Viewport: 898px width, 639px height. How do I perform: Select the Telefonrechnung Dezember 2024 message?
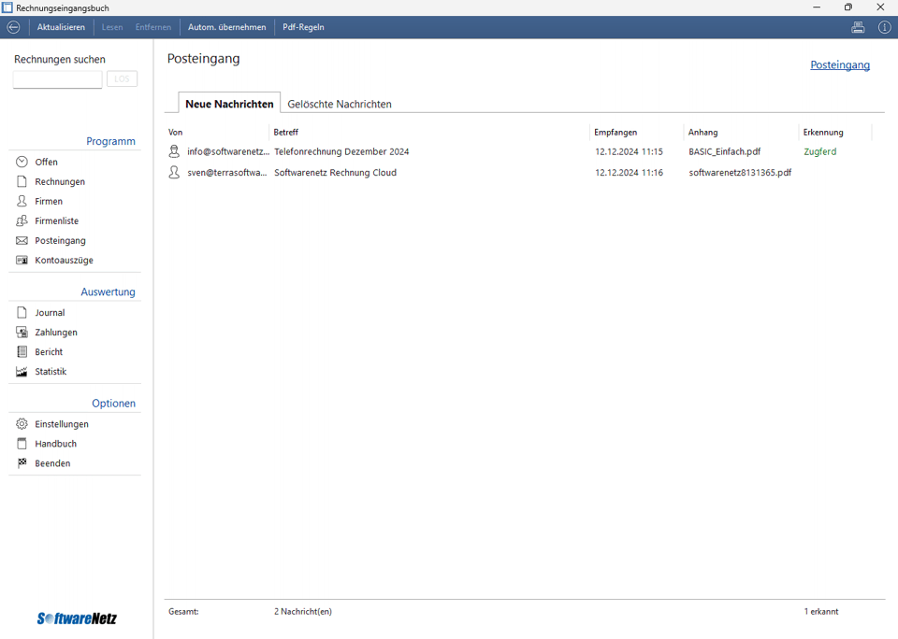click(341, 151)
